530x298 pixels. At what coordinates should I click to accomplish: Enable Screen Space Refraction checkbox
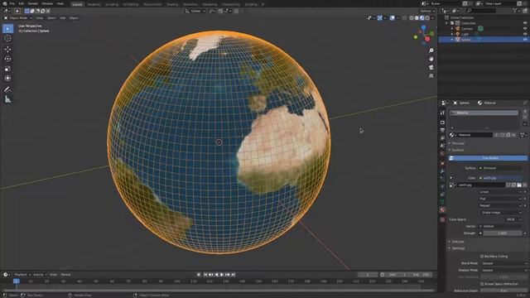point(482,284)
